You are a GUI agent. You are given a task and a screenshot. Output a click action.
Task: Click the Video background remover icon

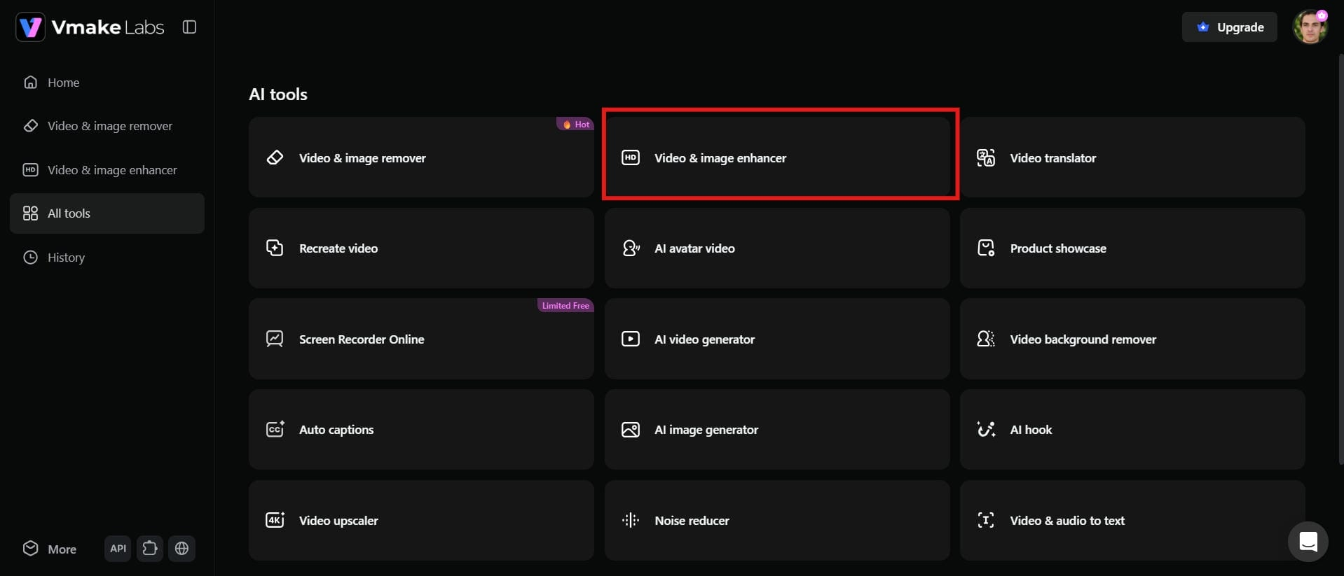pyautogui.click(x=986, y=339)
